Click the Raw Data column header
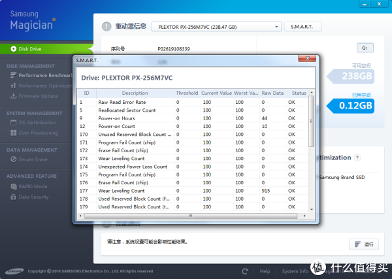This screenshot has height=279, width=392. tap(272, 93)
